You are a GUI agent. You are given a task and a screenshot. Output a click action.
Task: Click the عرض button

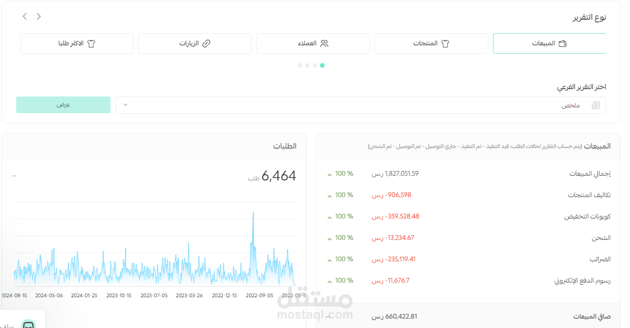(x=64, y=105)
